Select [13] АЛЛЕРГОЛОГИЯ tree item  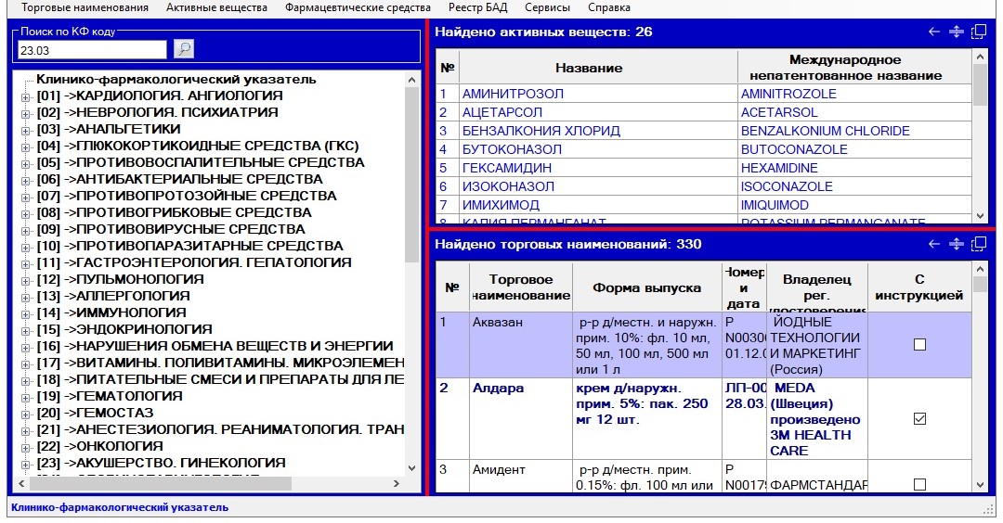click(x=113, y=296)
